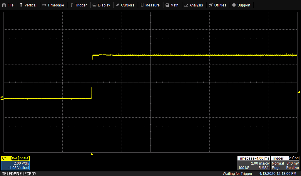301x176 pixels.
Task: Open the File menu
Action: tap(8, 5)
